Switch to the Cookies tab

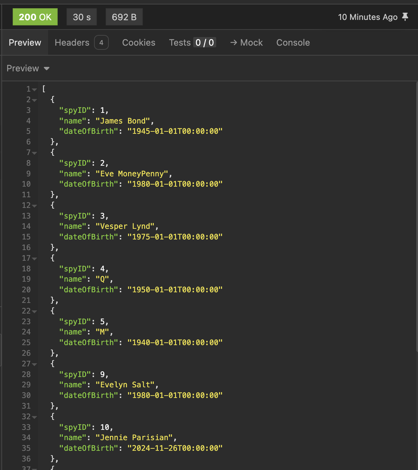click(139, 43)
